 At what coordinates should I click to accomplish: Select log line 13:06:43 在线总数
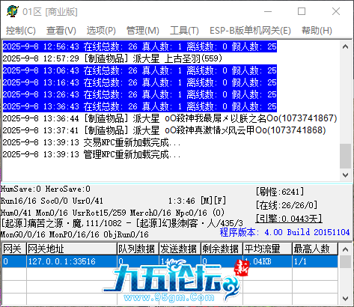(x=140, y=70)
